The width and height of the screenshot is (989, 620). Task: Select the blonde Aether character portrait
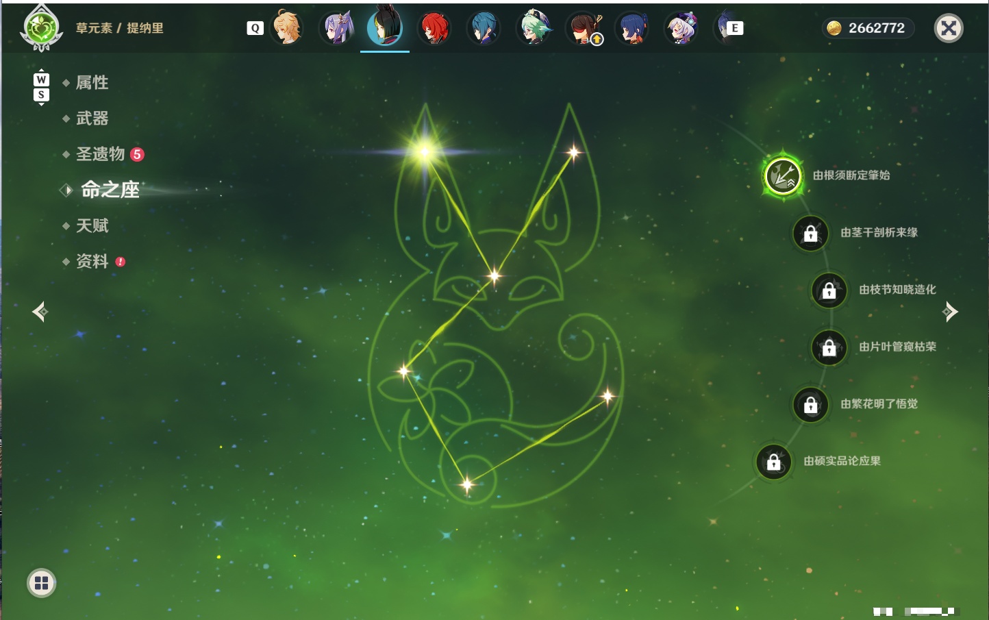pyautogui.click(x=287, y=28)
